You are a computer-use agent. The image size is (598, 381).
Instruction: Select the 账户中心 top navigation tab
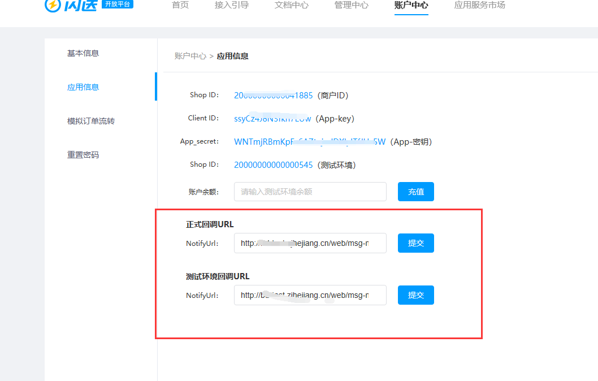[x=411, y=6]
